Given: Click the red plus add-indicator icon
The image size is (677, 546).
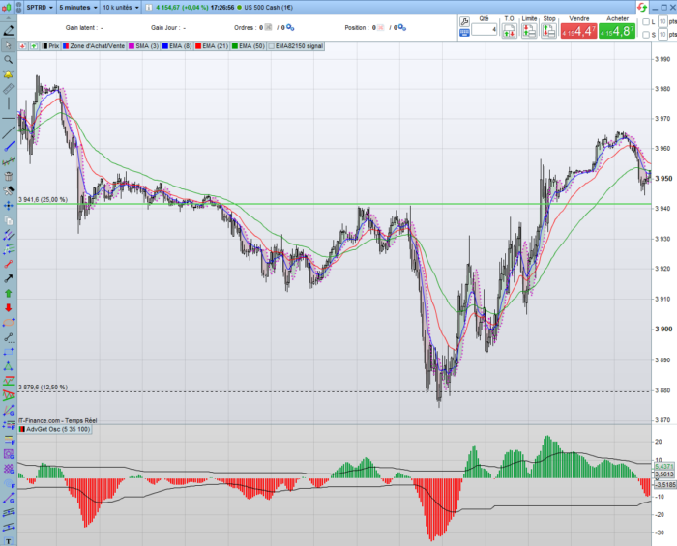Looking at the screenshot, I should pyautogui.click(x=22, y=46).
